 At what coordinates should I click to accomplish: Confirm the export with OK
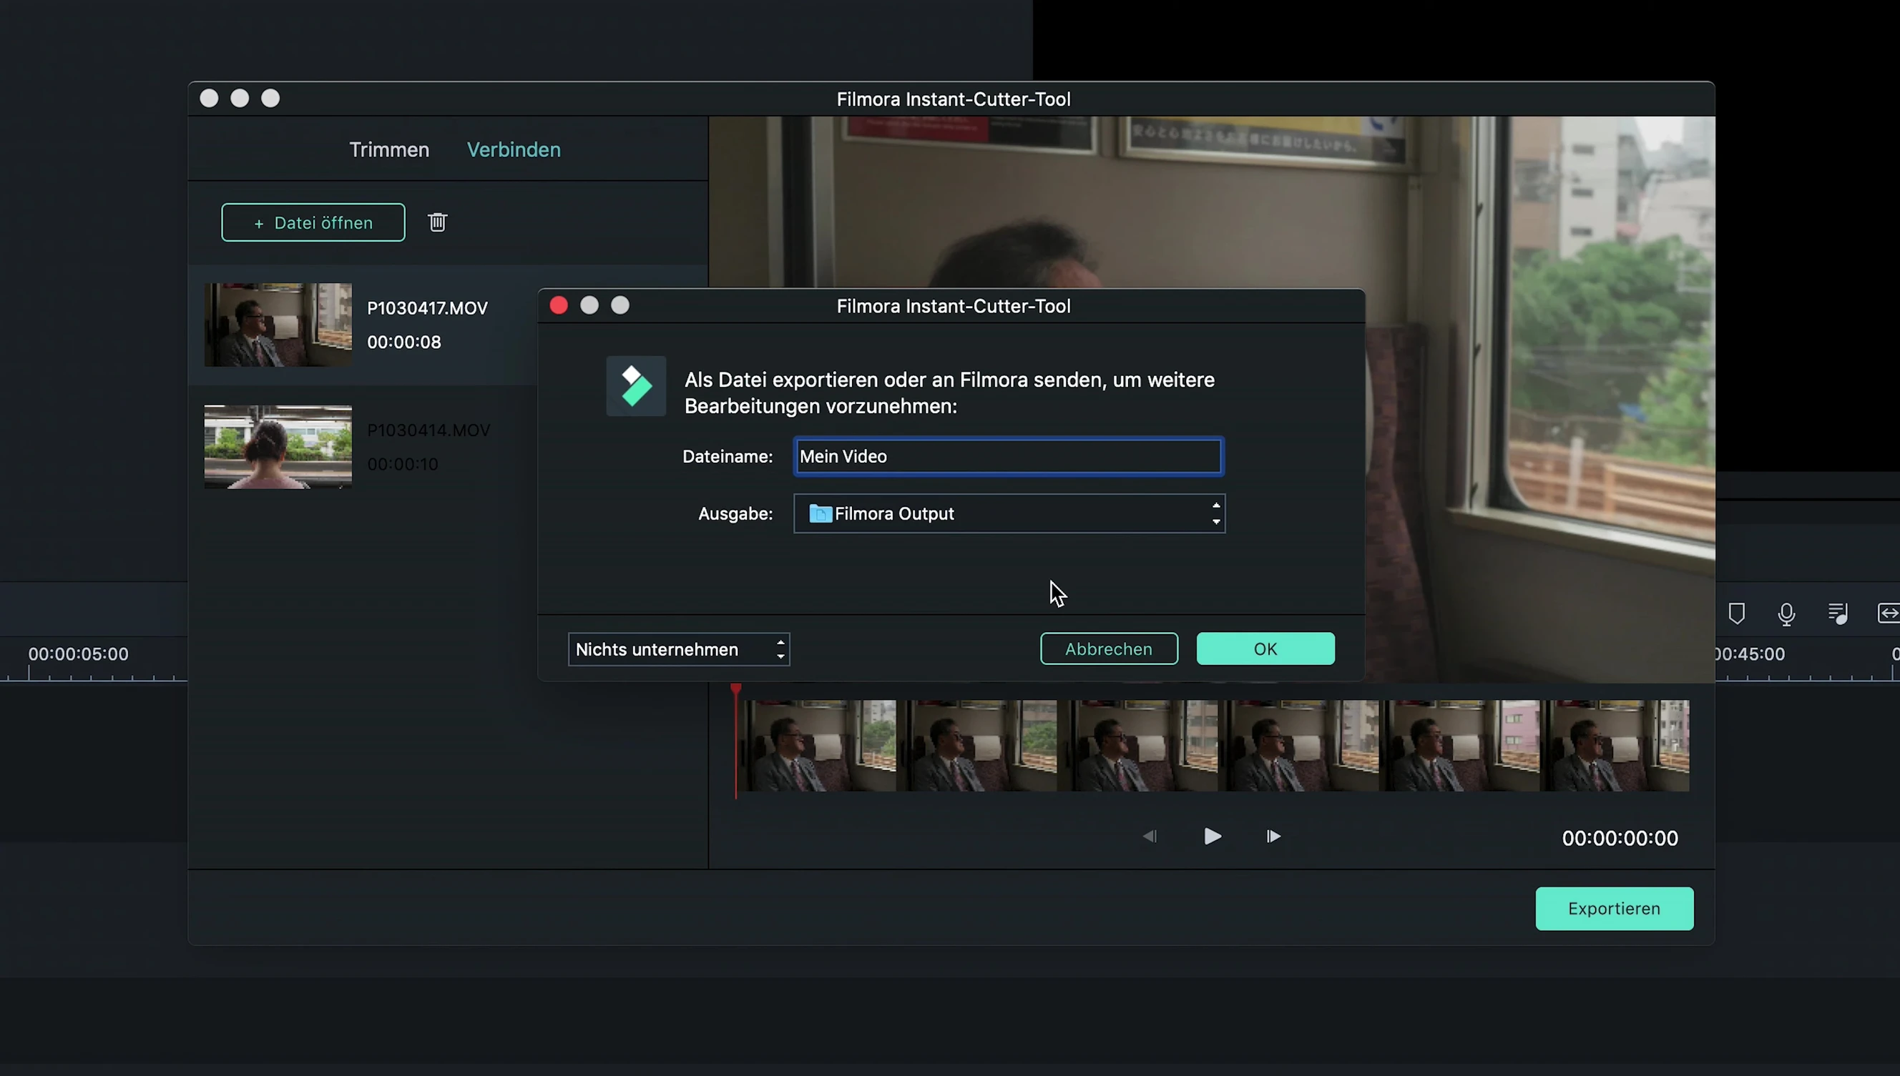tap(1265, 649)
